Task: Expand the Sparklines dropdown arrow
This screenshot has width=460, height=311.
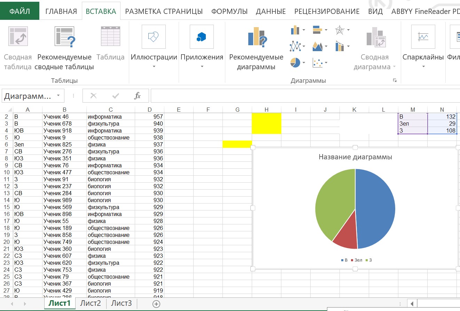Action: (x=423, y=67)
